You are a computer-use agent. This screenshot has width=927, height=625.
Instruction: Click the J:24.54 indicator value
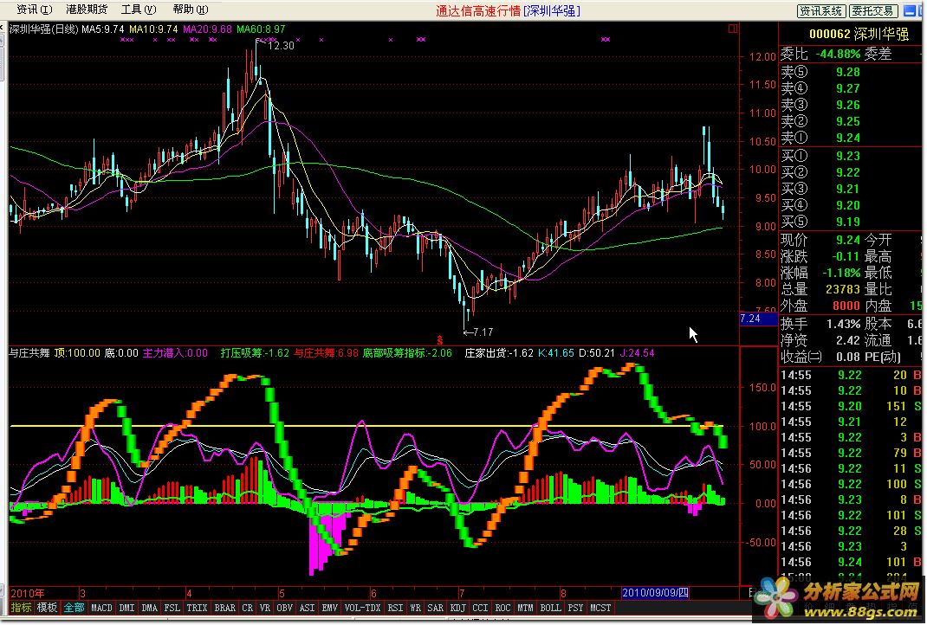click(x=638, y=353)
